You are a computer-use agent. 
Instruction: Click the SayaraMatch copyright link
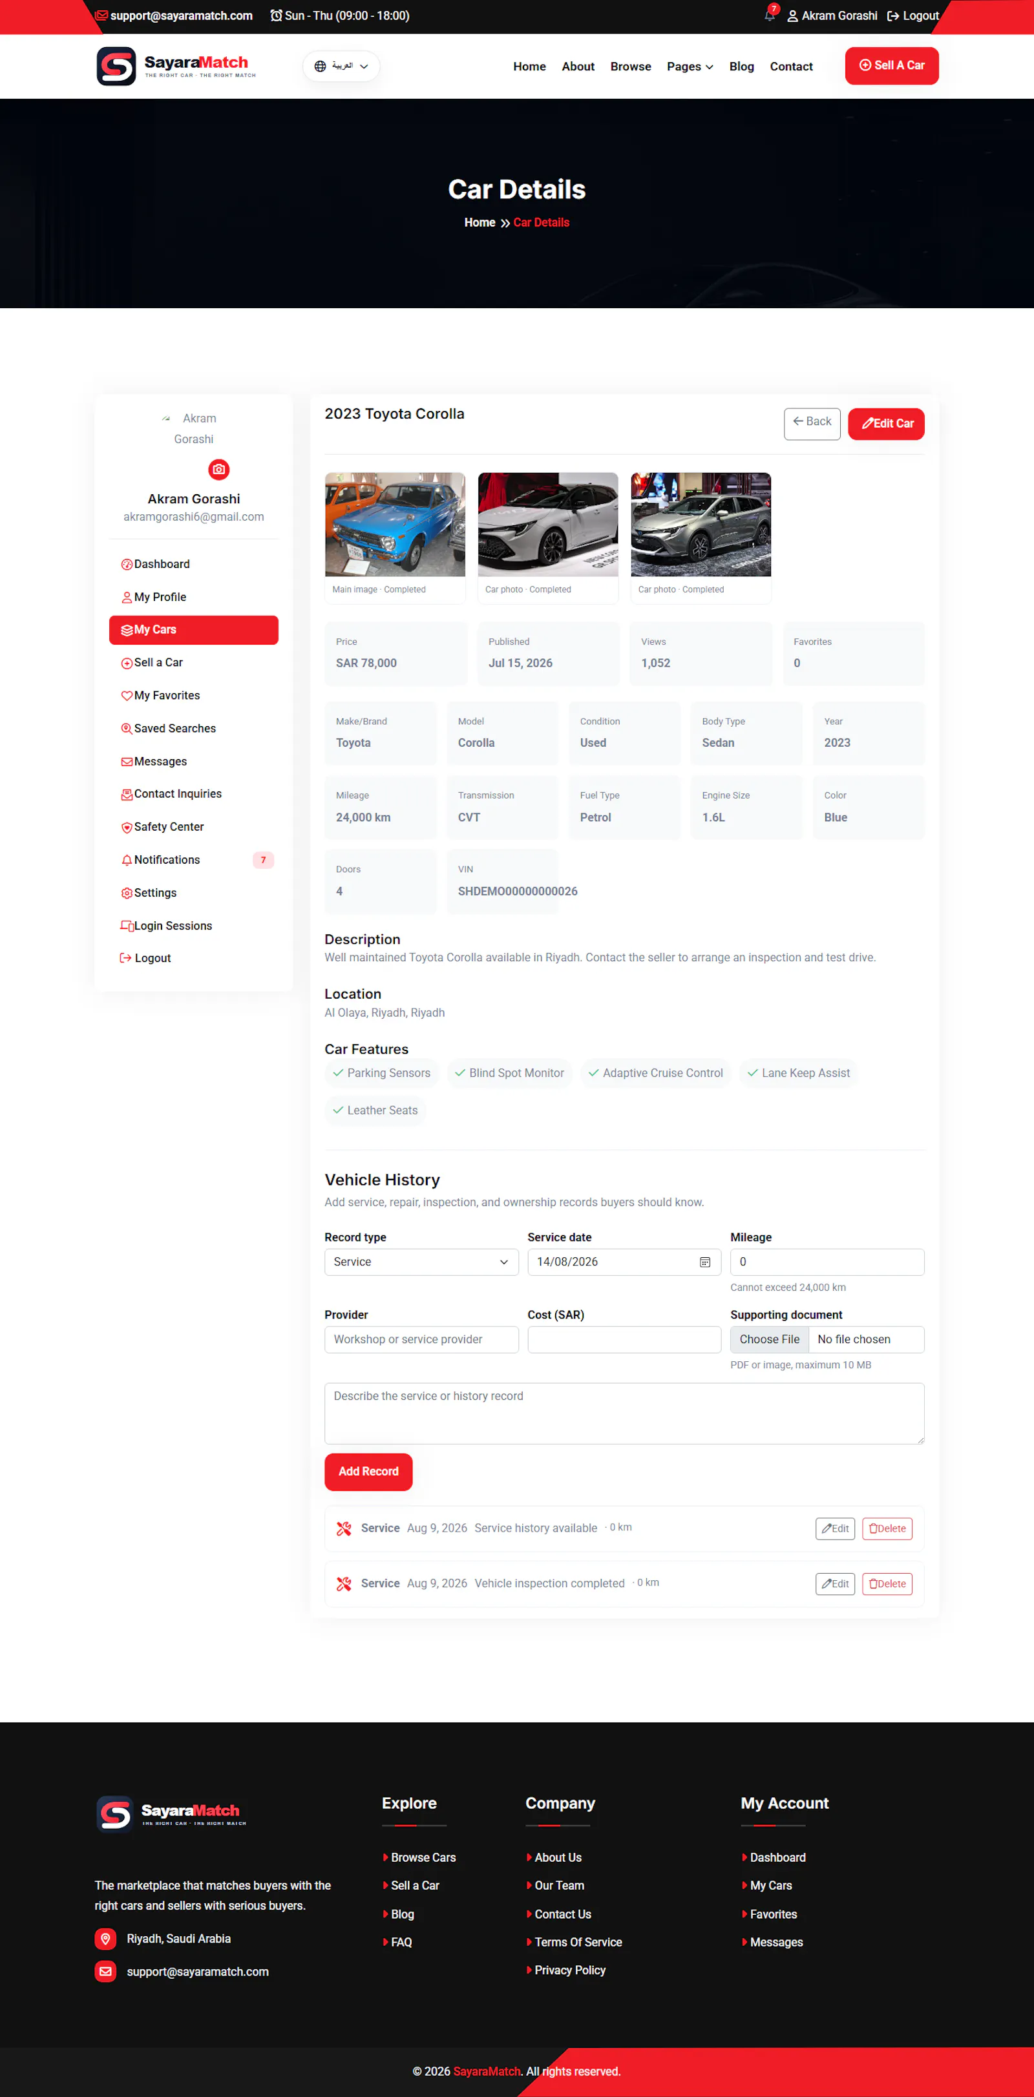487,2072
